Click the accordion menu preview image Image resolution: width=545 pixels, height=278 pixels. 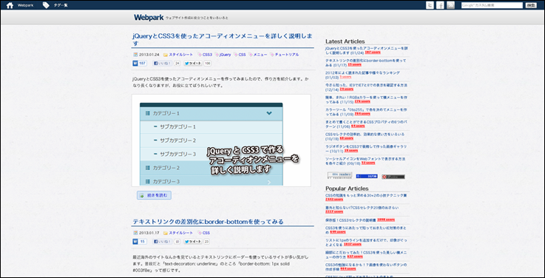pos(221,140)
